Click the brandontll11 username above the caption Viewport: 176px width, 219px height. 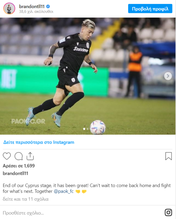[x=16, y=173]
